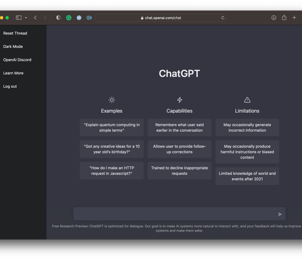Click the Capabilities column heading
The height and width of the screenshot is (260, 302).
click(180, 111)
